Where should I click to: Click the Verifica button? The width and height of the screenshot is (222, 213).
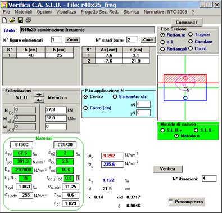click(x=167, y=169)
